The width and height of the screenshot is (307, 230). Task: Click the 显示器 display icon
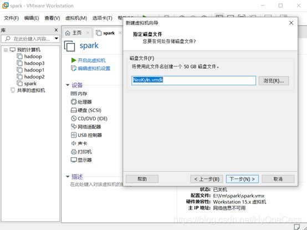[x=74, y=160]
